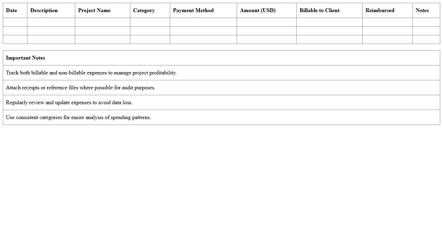
Task: Click the Billable to Client header
Action: (319, 10)
